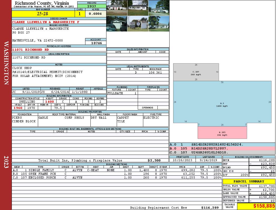Select mailing line PO BOX 27
Image resolution: width=276 pixels, height=210 pixels.
(x=21, y=33)
